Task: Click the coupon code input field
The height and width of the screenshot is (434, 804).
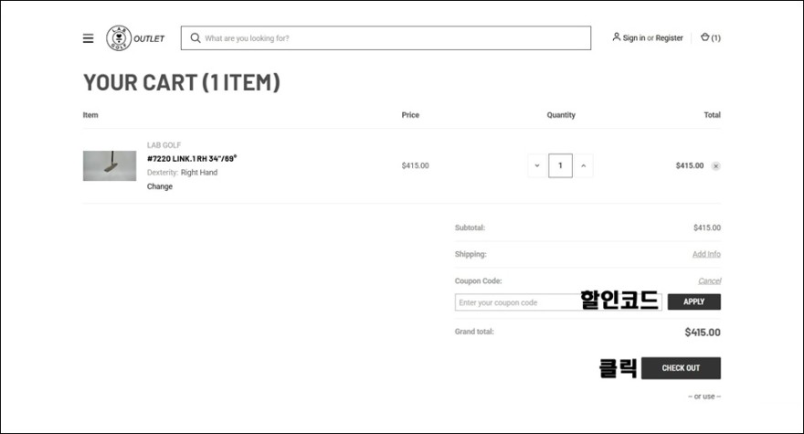Action: point(558,302)
